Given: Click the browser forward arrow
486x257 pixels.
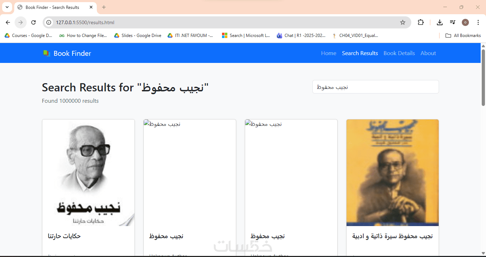Looking at the screenshot, I should pyautogui.click(x=21, y=22).
